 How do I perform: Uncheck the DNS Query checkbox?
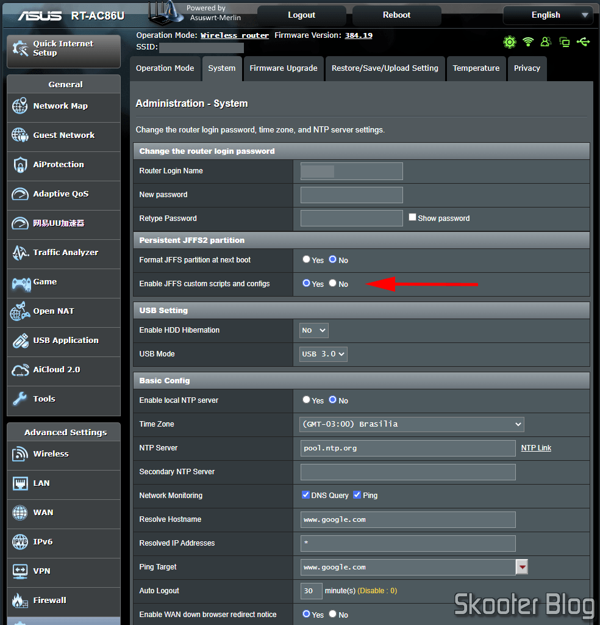pyautogui.click(x=305, y=494)
